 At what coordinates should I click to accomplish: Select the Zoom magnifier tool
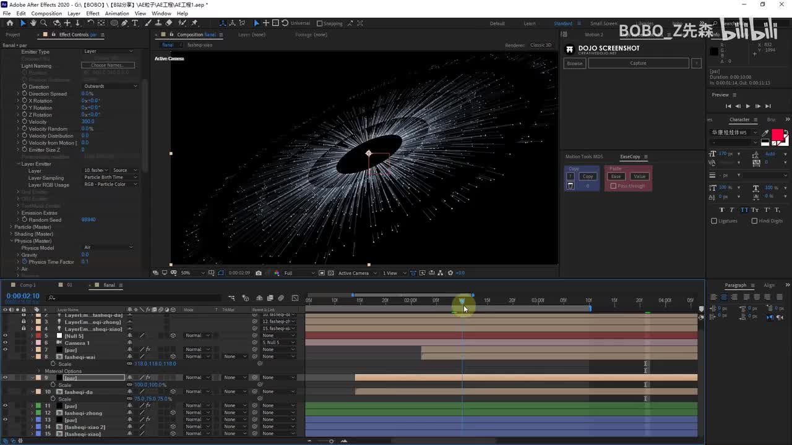pos(44,23)
